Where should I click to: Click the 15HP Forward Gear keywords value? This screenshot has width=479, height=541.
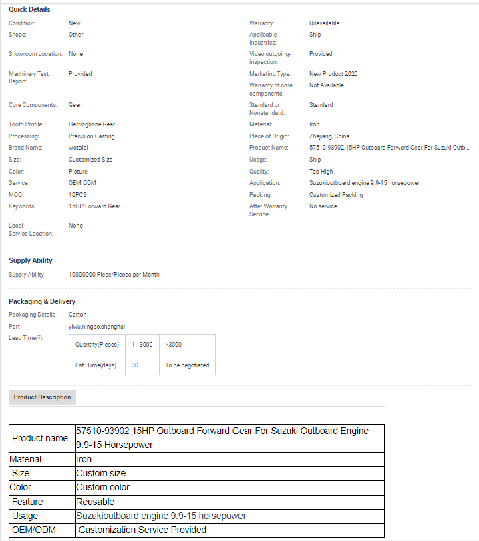click(94, 206)
